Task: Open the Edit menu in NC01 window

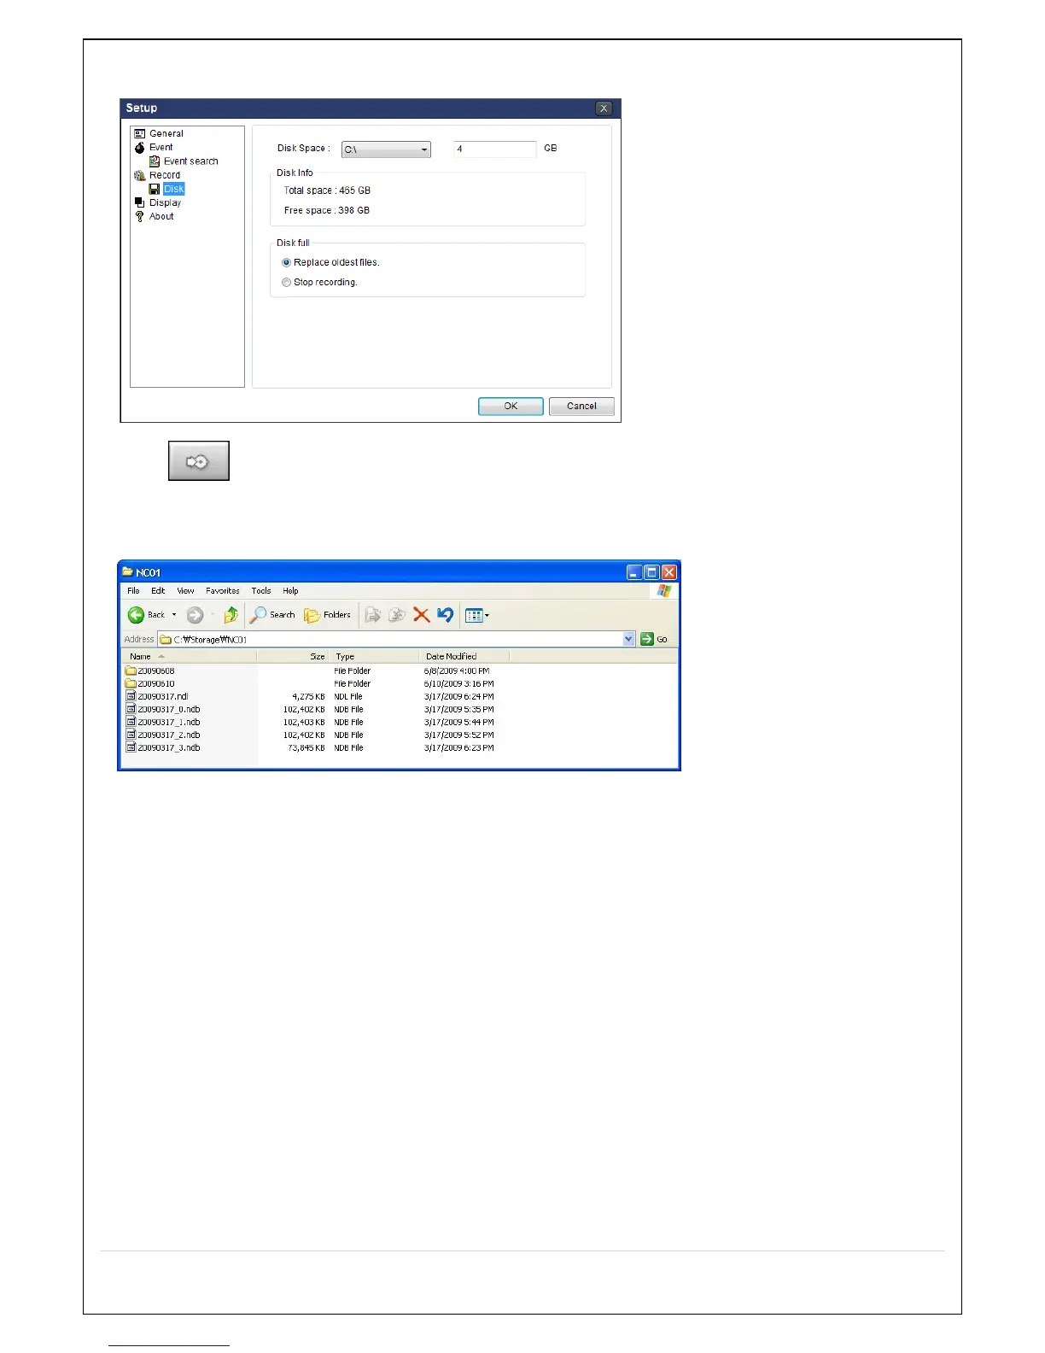Action: (158, 591)
